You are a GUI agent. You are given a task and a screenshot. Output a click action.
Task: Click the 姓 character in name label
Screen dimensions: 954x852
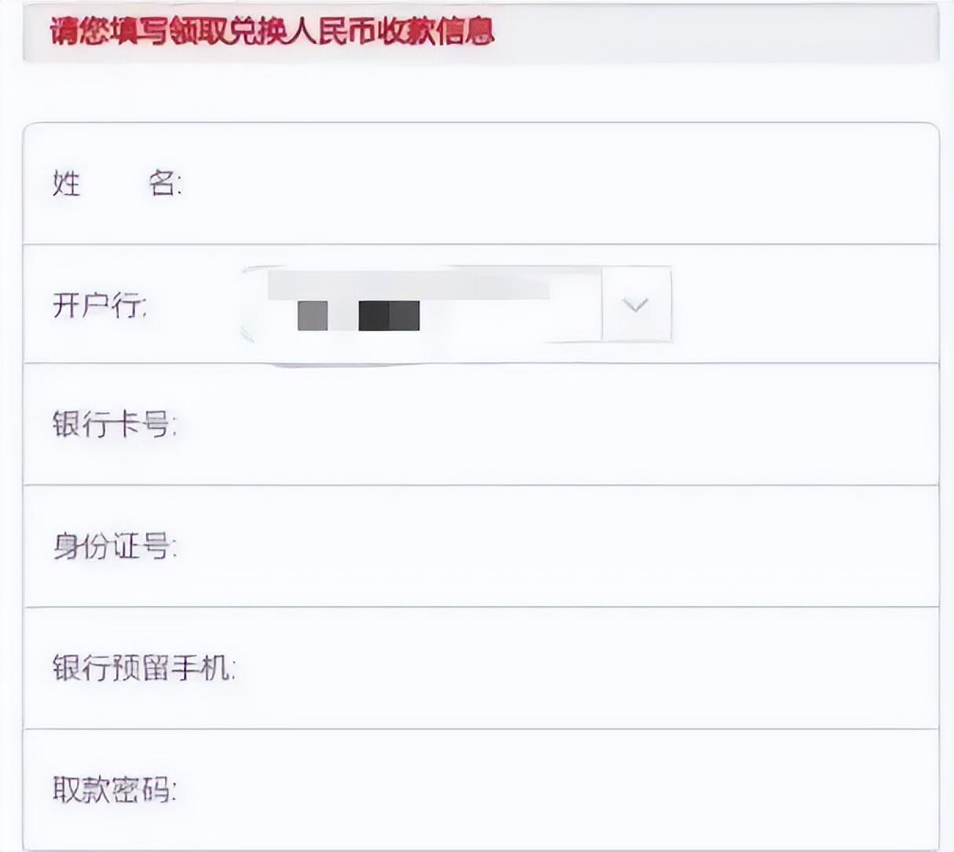[x=67, y=185]
